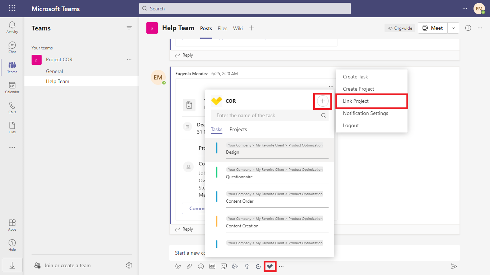490x275 pixels.
Task: Click the Approvals loop icon
Action: click(x=258, y=266)
